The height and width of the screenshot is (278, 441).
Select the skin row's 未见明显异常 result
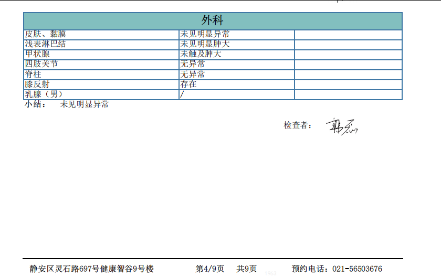(x=205, y=34)
